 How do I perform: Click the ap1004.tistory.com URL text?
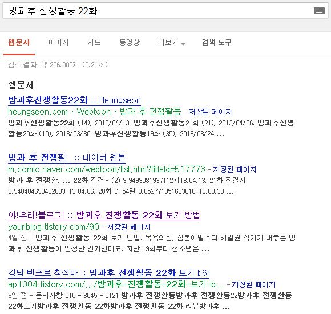click(x=116, y=284)
